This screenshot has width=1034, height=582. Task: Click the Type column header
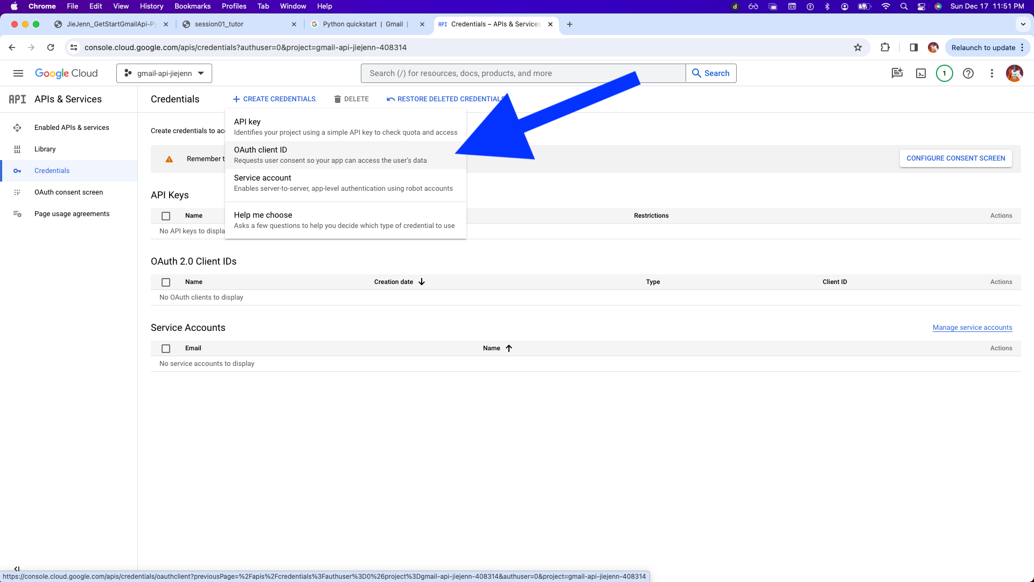[x=653, y=282]
